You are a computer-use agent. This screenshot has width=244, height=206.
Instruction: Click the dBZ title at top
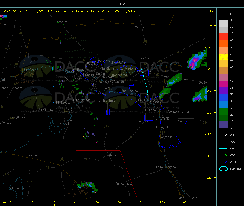tap(122, 4)
